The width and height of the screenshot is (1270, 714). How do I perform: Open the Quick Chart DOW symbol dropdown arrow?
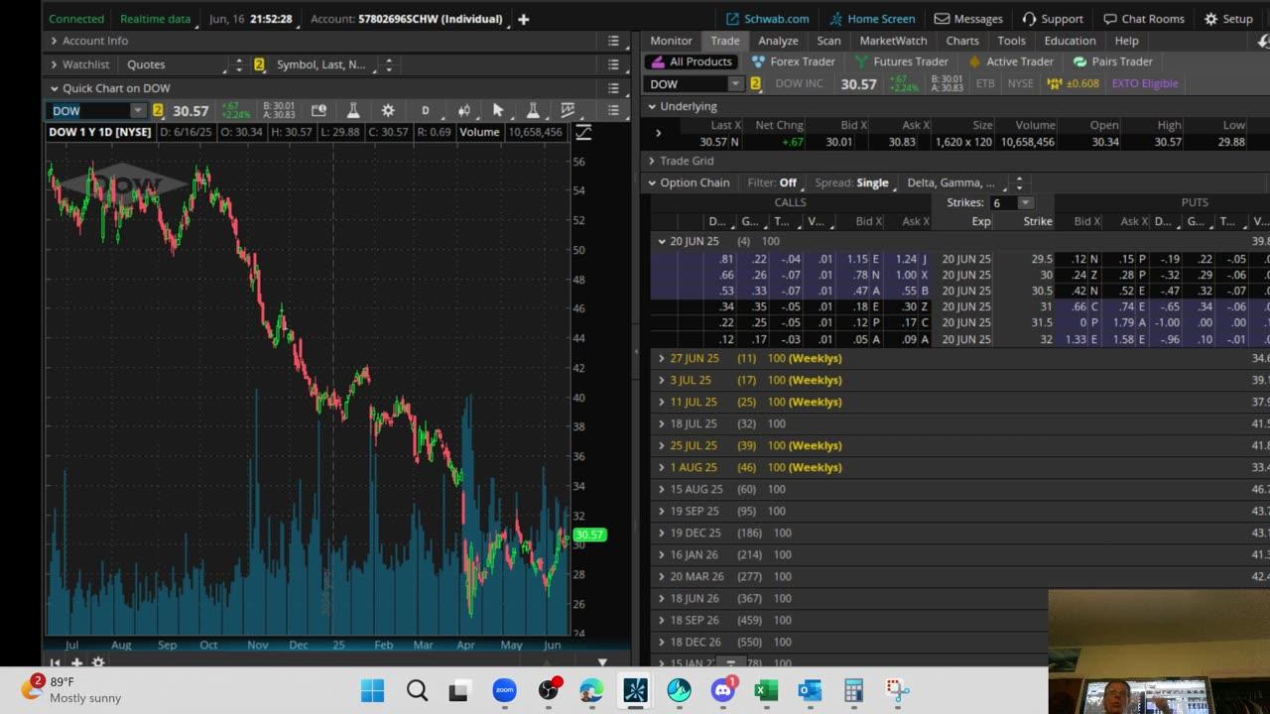pyautogui.click(x=137, y=111)
